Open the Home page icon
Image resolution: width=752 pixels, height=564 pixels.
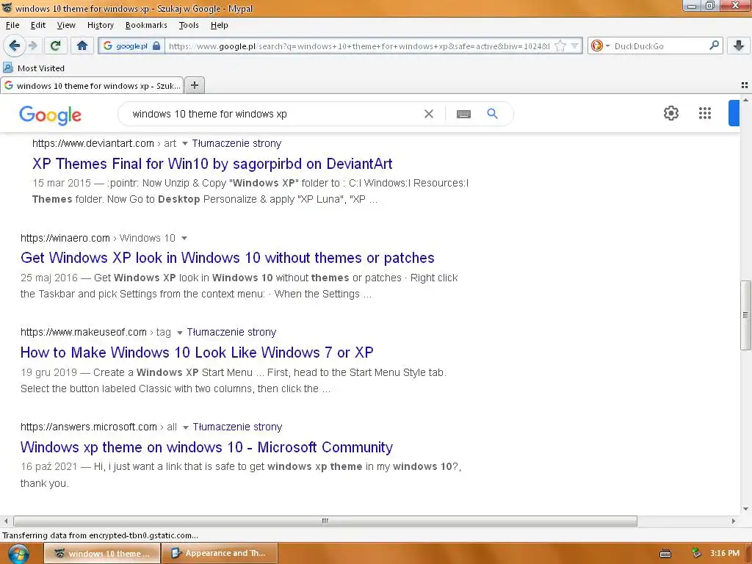tap(82, 46)
